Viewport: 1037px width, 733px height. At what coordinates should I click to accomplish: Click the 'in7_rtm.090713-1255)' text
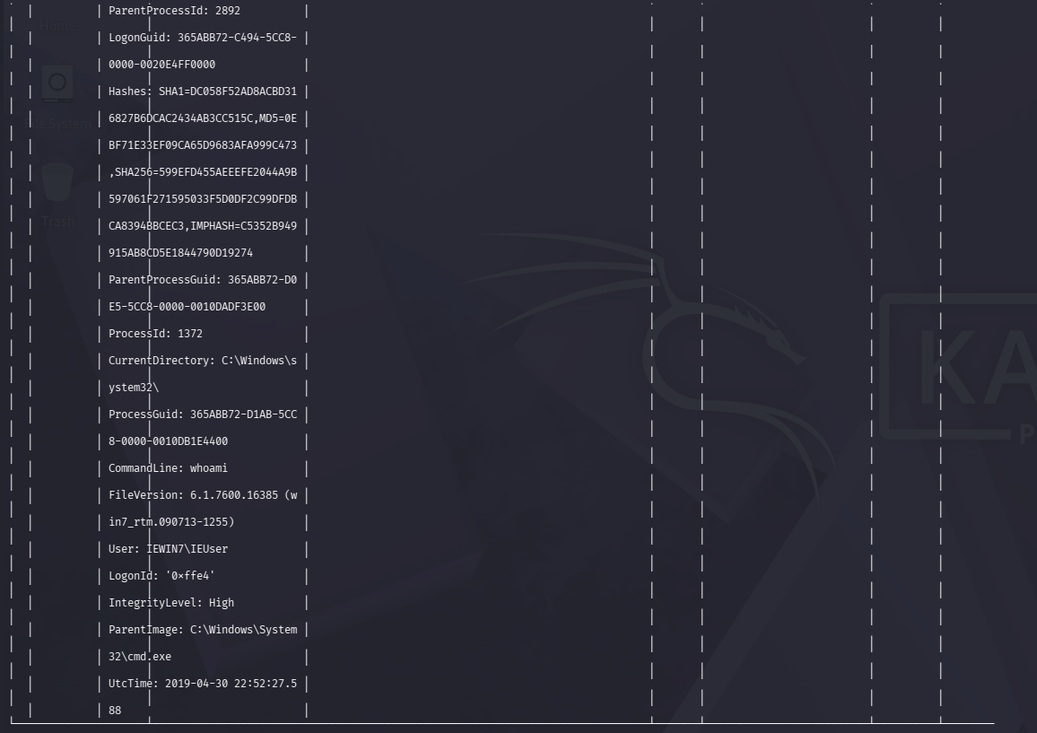tap(171, 522)
